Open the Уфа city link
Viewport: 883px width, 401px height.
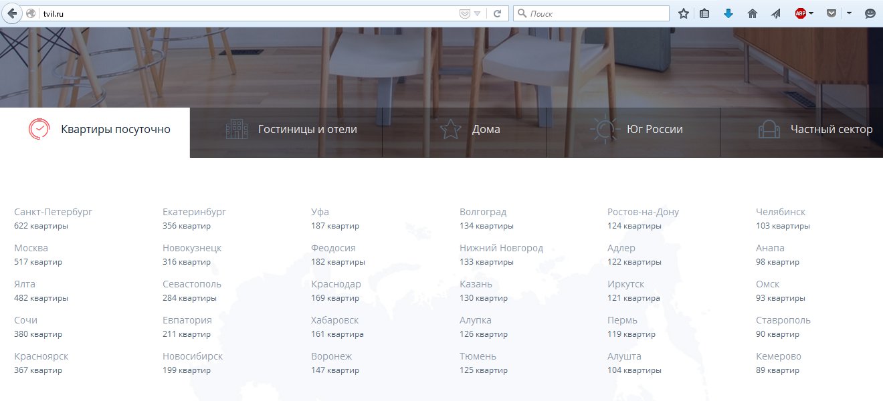(x=320, y=212)
